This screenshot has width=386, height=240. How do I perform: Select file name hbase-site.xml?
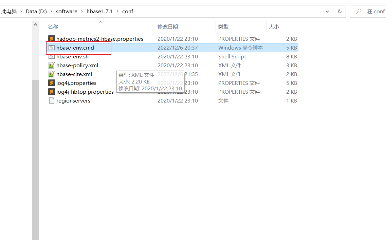(x=74, y=74)
